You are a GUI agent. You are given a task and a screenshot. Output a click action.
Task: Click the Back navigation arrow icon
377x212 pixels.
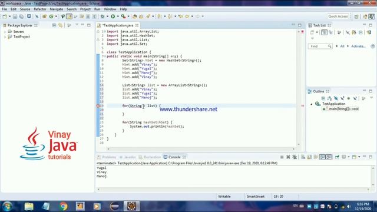click(187, 16)
